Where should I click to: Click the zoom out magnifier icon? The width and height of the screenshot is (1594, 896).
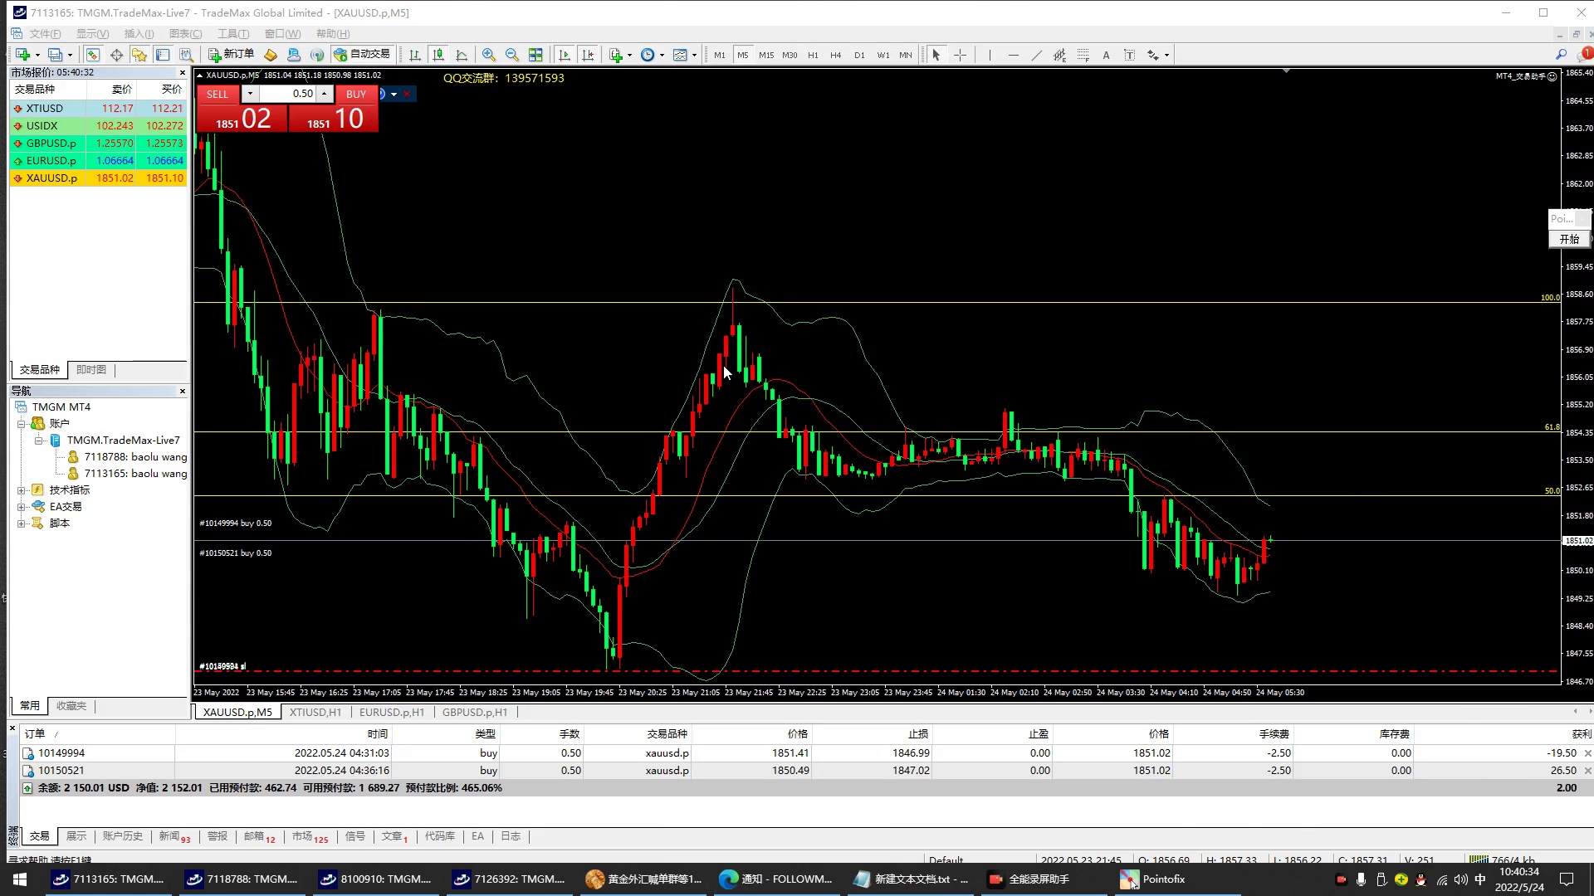(x=512, y=55)
